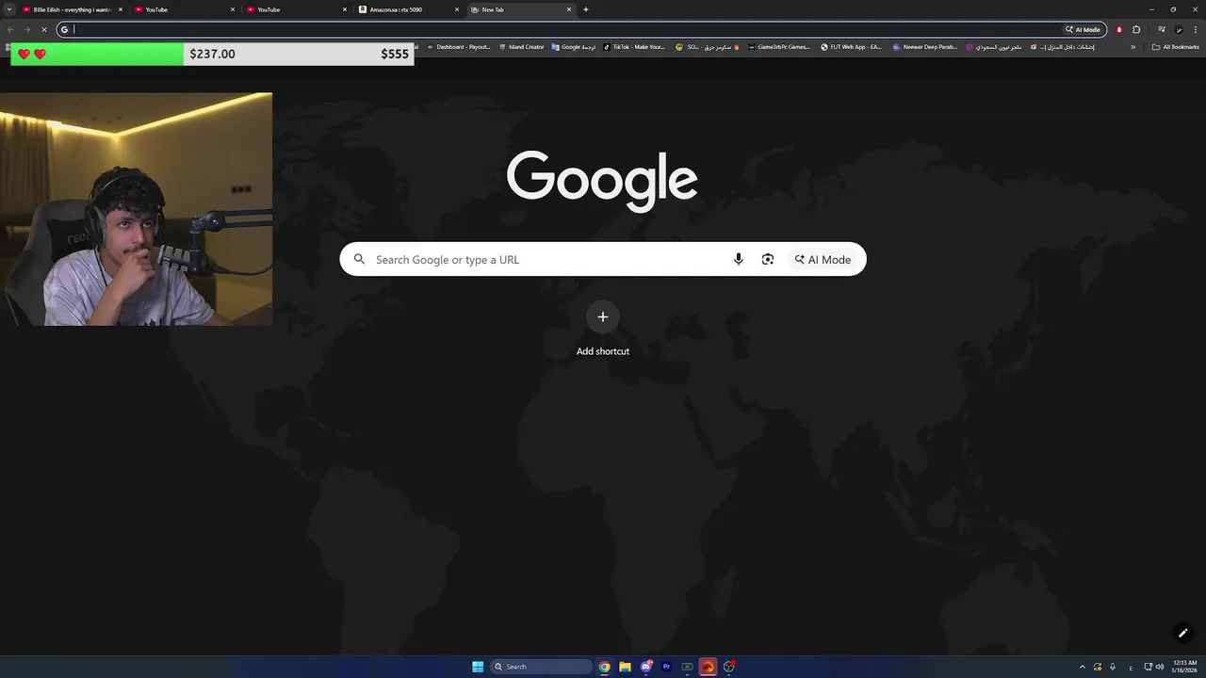Open the Windows Start menu
Image resolution: width=1206 pixels, height=678 pixels.
tap(478, 667)
